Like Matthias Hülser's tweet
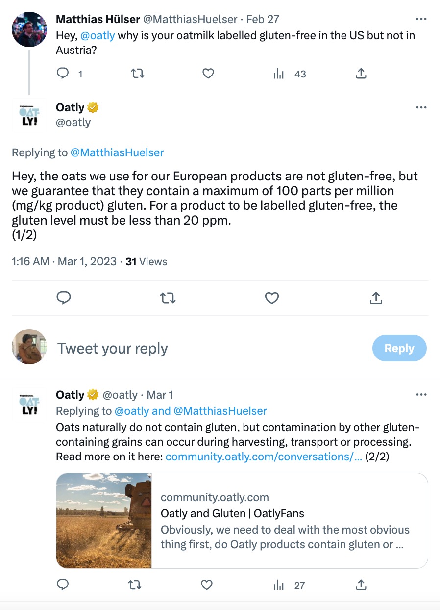Viewport: 440px width, 610px height. pos(208,74)
